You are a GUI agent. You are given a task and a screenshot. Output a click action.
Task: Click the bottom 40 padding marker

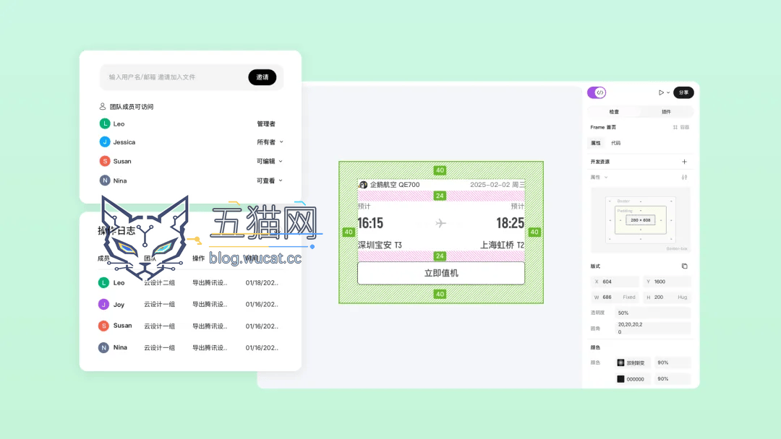(x=440, y=295)
